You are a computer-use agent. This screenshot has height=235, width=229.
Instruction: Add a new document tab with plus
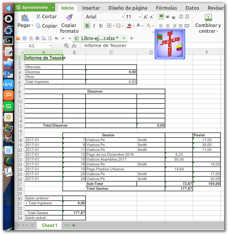pos(132,38)
